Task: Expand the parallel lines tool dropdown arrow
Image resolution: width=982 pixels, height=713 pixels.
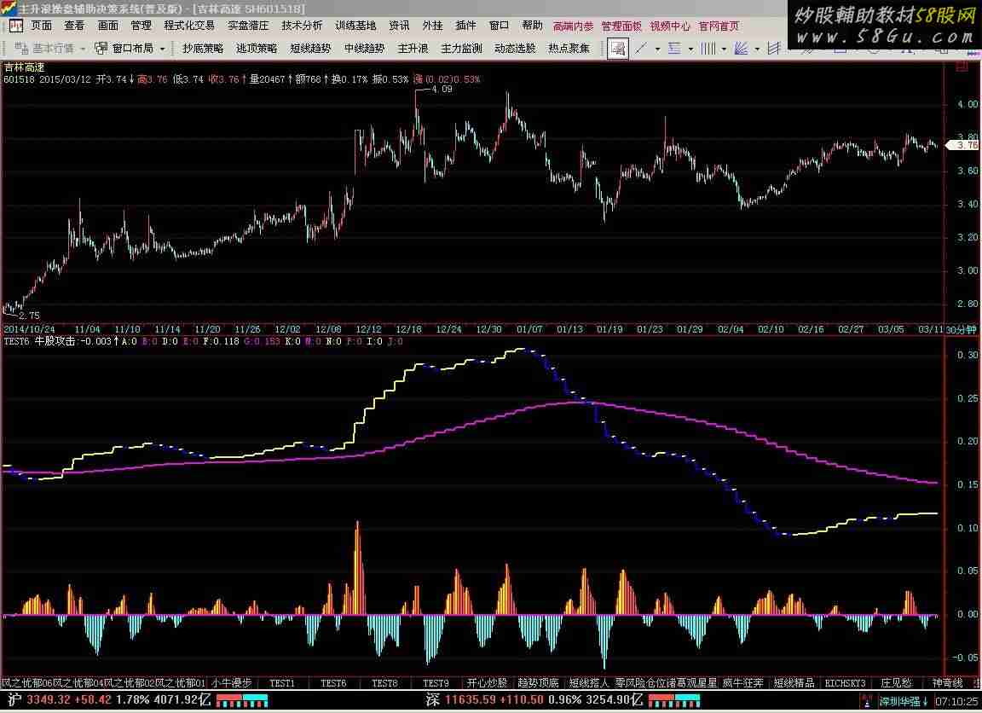Action: coord(724,49)
